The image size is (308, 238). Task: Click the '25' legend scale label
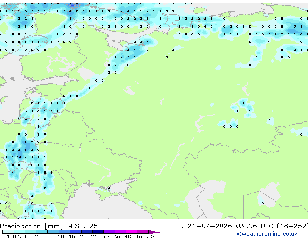94,236
